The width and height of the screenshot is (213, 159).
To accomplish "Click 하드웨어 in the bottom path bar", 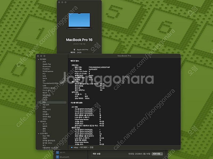I will [84, 147].
